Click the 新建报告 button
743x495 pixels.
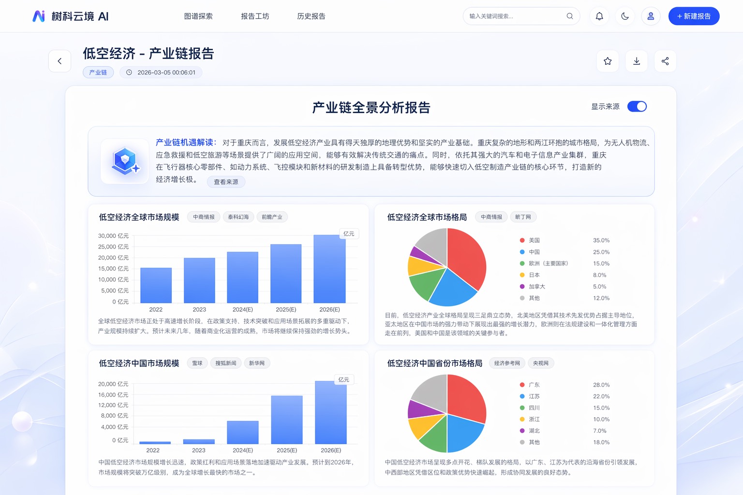[x=694, y=16]
